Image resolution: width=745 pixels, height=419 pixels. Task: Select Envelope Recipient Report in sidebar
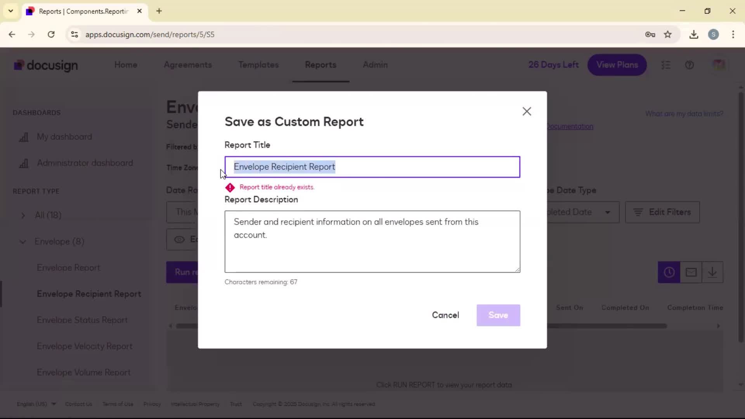89,294
